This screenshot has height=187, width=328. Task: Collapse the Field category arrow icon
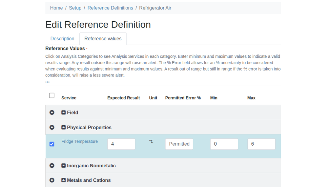click(64, 113)
